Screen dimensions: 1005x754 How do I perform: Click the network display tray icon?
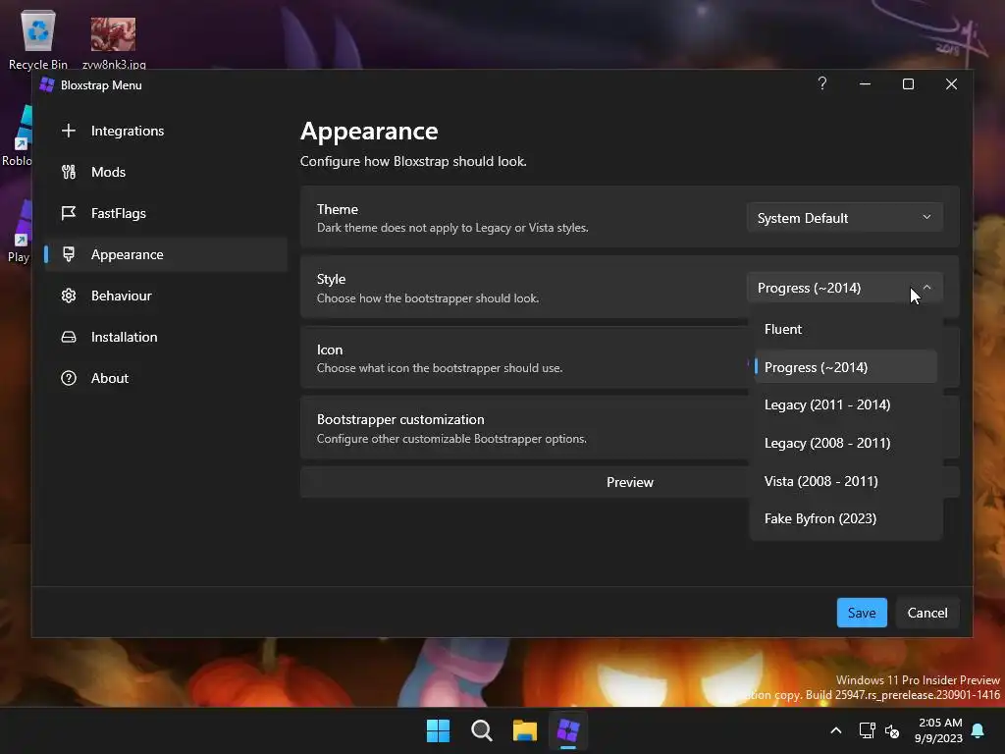867,730
